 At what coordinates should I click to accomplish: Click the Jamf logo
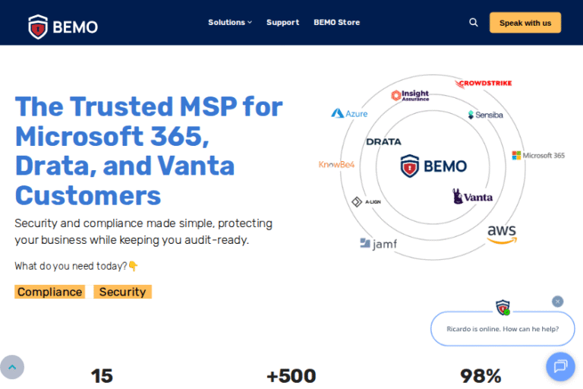tap(378, 244)
